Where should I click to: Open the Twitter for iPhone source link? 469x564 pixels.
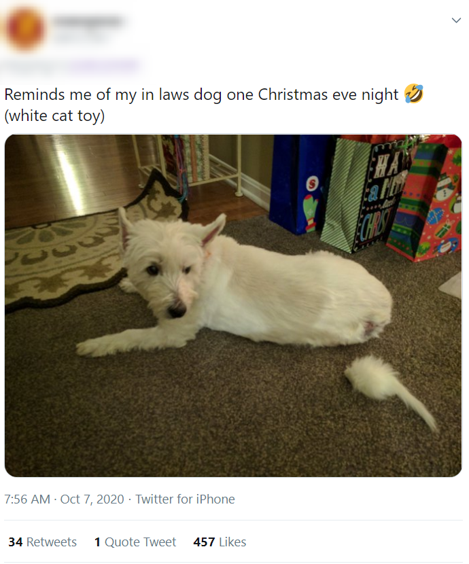(x=185, y=499)
